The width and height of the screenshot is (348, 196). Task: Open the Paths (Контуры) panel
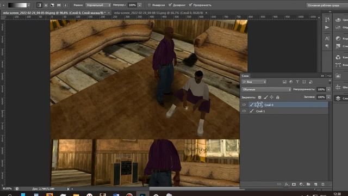click(x=341, y=65)
